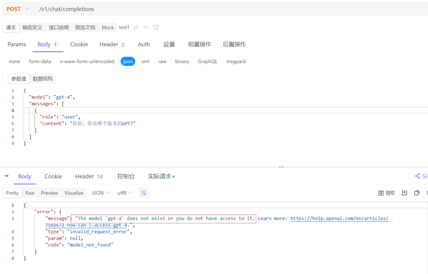Screen dimensions: 428x274
Task: Switch to the 请求 tab
Action: [11, 27]
